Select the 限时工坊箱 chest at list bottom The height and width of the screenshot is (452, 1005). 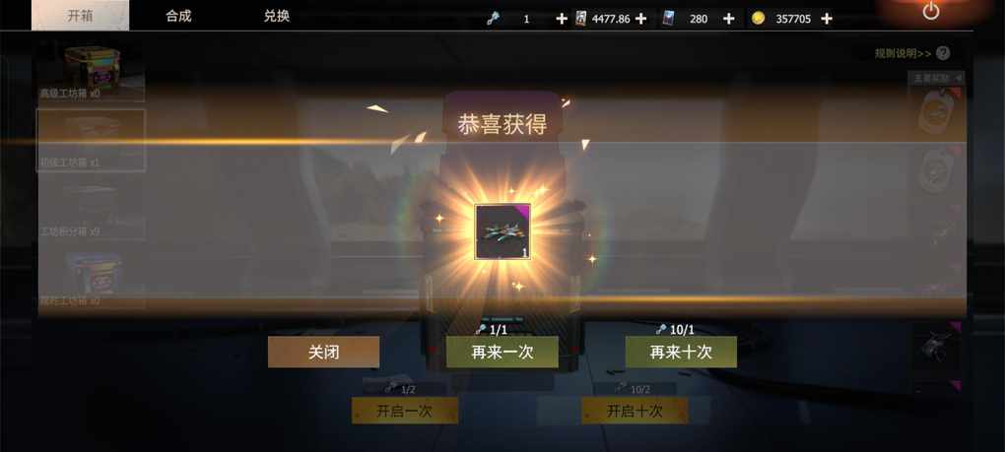click(x=91, y=279)
